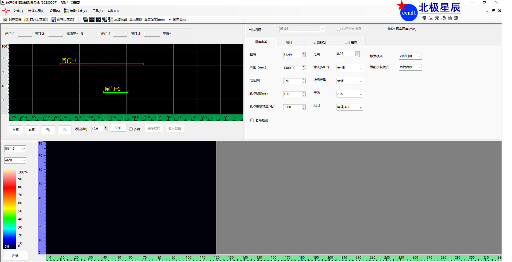Open the 平均 2次 dropdown
The width and height of the screenshot is (512, 262).
point(350,94)
